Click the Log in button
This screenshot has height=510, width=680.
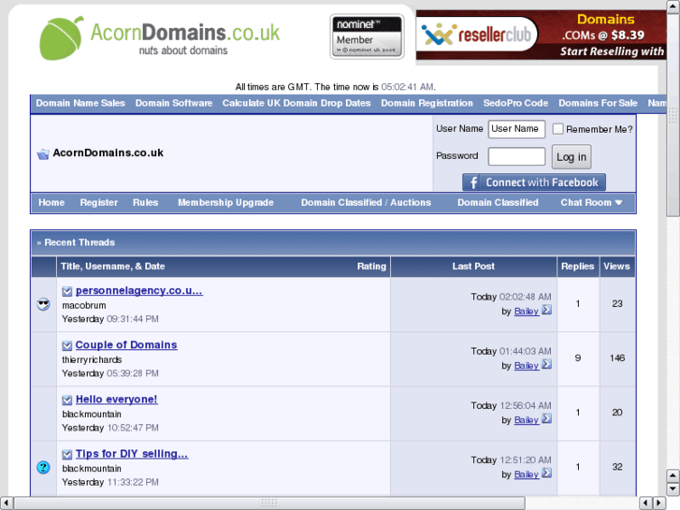click(x=571, y=157)
